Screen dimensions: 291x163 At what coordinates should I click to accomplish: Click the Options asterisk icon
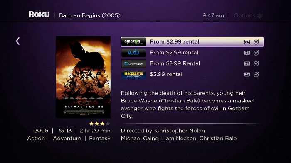(x=260, y=16)
